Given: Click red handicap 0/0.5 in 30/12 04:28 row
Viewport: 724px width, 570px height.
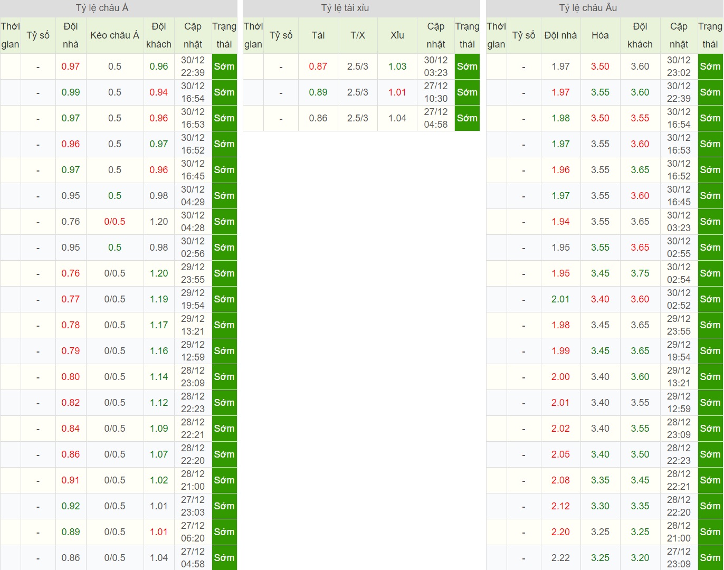Looking at the screenshot, I should click(x=115, y=222).
